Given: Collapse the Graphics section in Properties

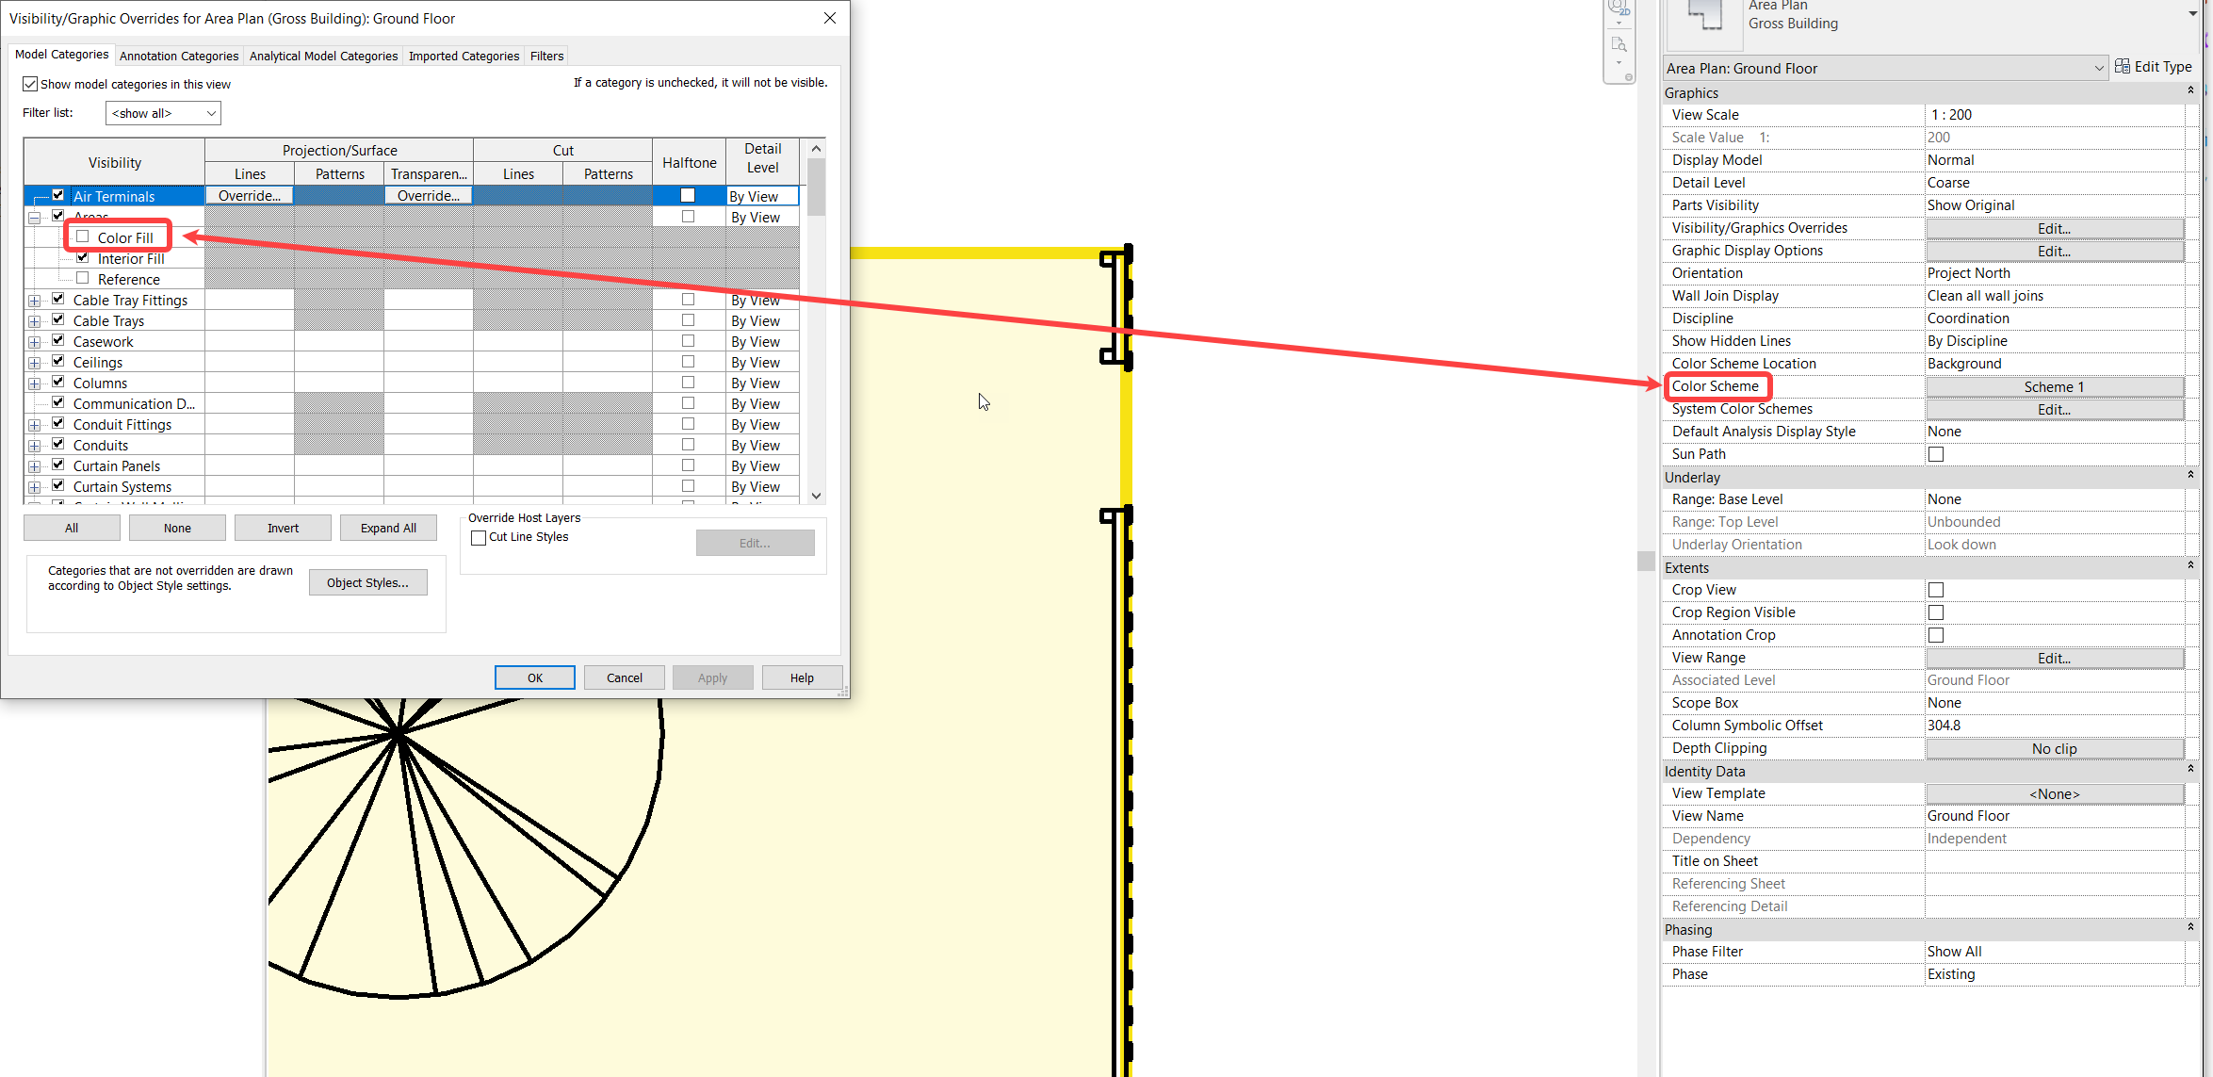Looking at the screenshot, I should click(2188, 91).
